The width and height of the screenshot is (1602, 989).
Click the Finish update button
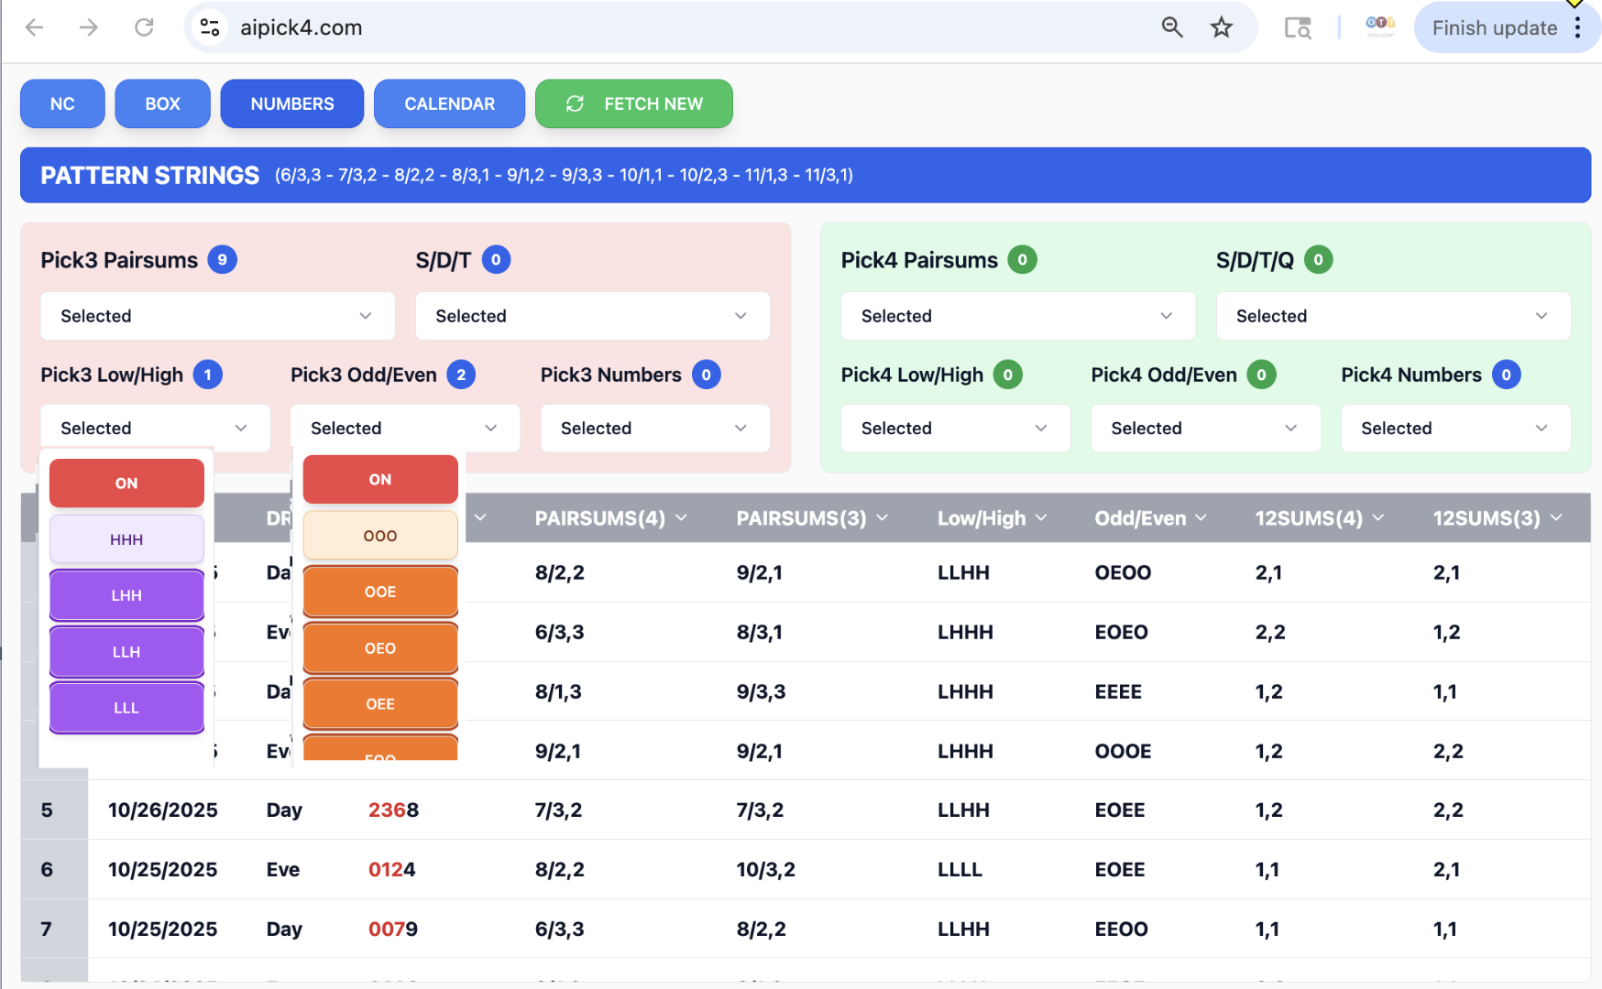click(1494, 27)
